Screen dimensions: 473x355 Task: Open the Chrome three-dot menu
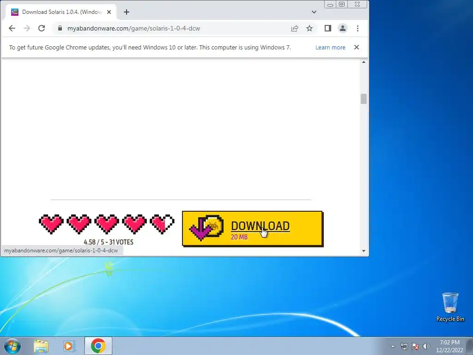pos(358,28)
